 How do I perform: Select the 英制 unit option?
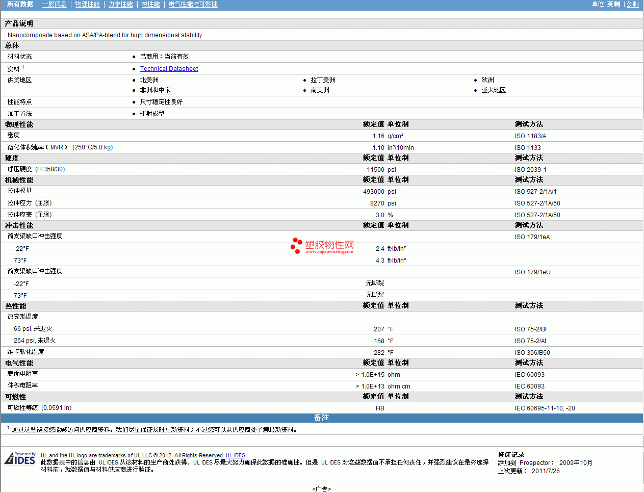tap(613, 4)
